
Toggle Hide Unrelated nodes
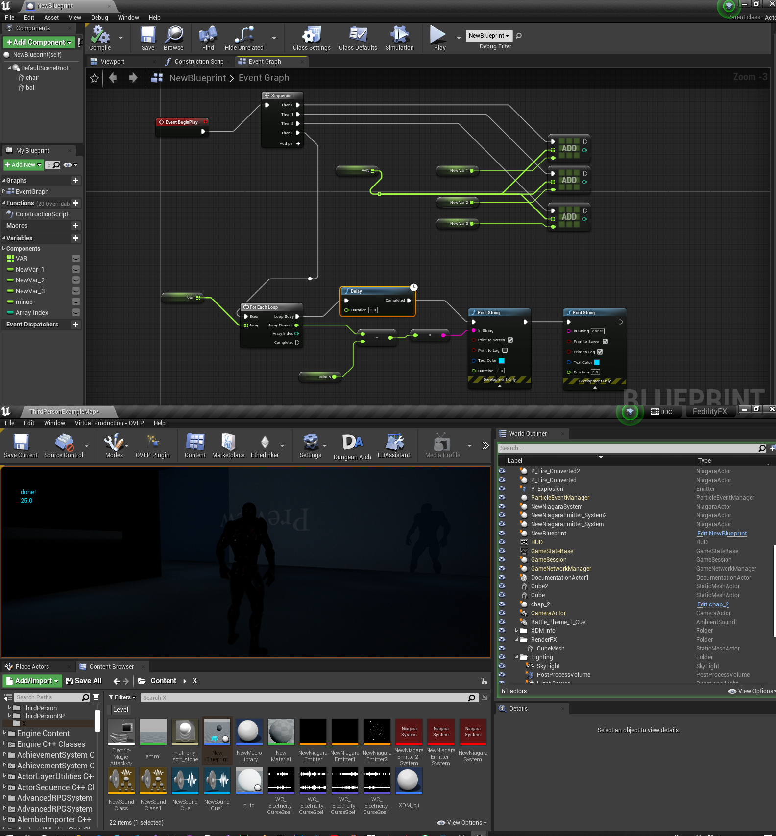tap(244, 38)
